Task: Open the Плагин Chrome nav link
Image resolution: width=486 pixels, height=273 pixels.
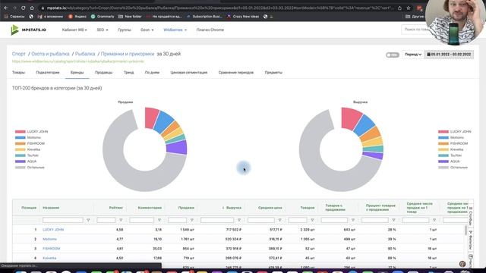Action: (x=210, y=30)
